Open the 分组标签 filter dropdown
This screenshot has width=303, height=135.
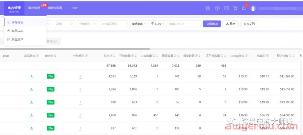[x=87, y=24]
